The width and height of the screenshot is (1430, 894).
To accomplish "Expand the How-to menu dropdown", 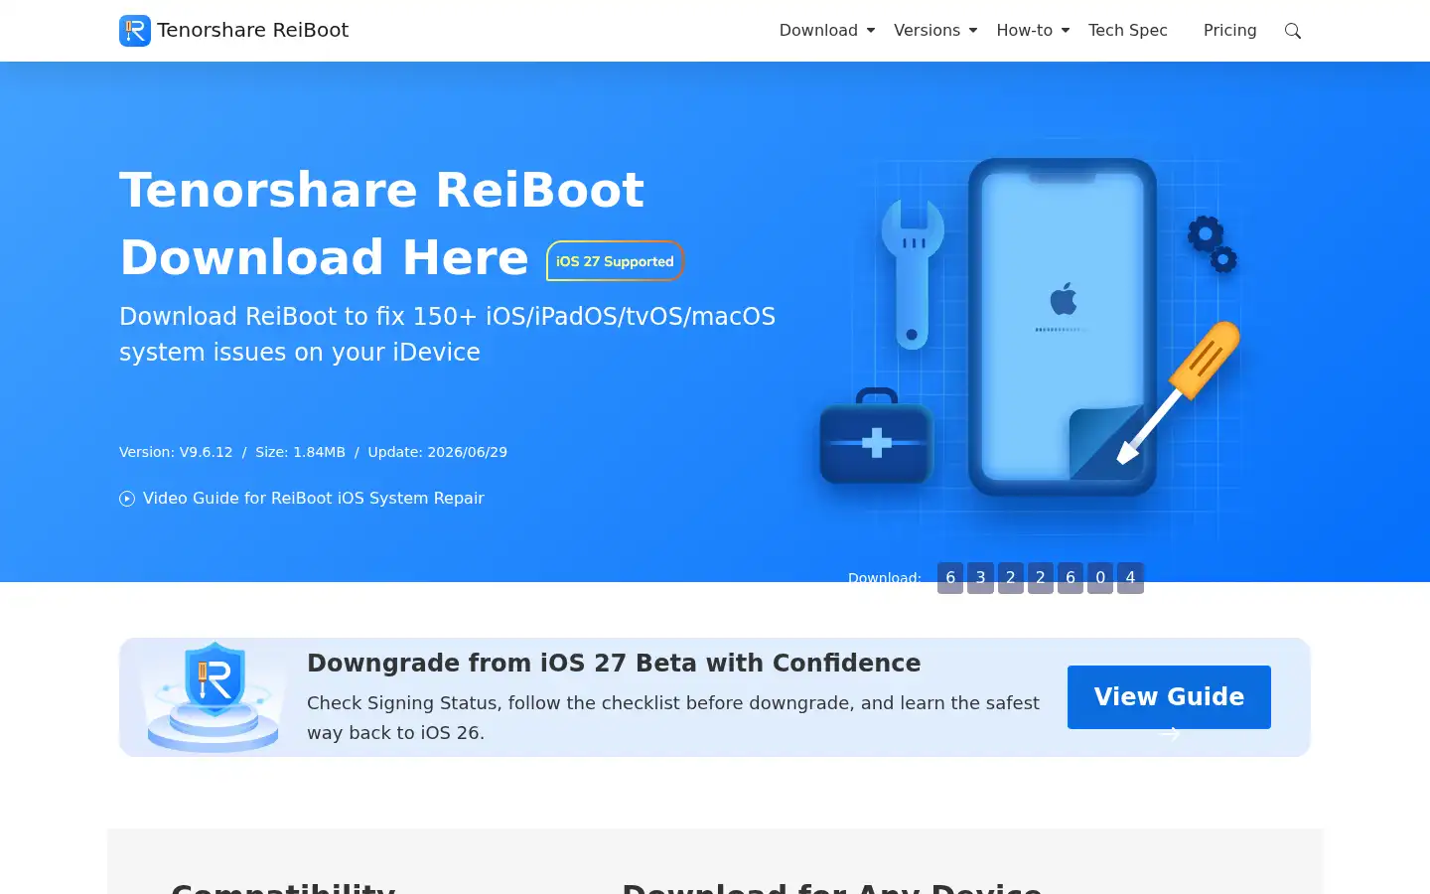I will (1033, 31).
